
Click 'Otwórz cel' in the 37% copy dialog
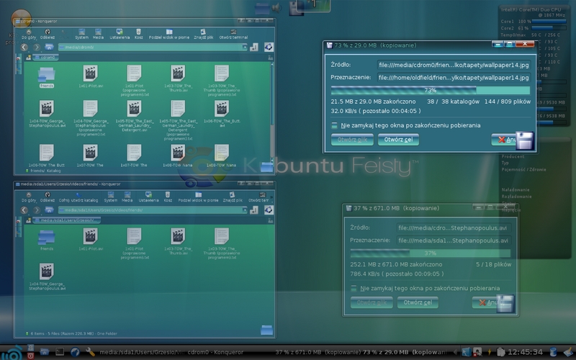click(x=418, y=302)
